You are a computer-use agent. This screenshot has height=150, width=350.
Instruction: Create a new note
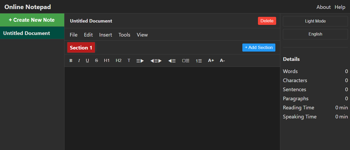[32, 20]
